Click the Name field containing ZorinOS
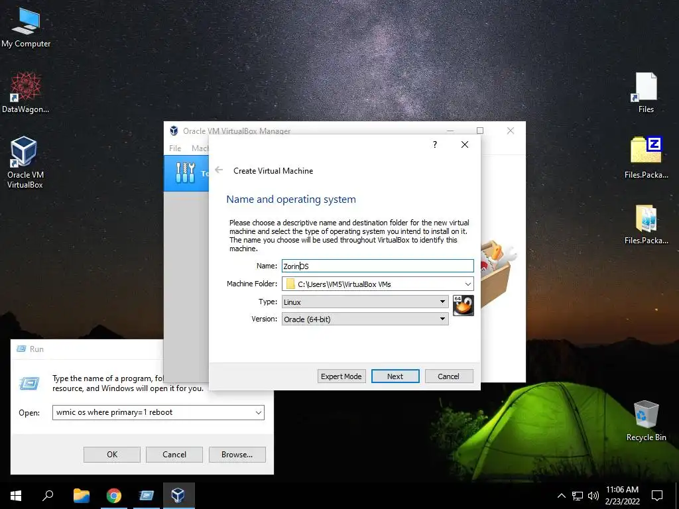 pos(377,266)
